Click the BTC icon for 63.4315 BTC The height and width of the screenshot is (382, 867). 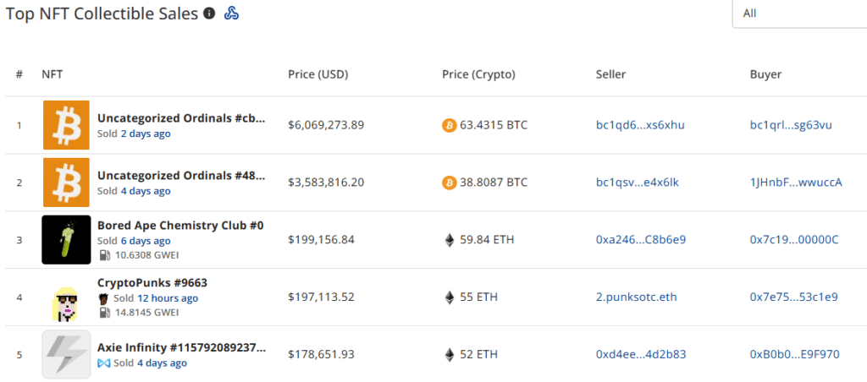[x=449, y=125]
